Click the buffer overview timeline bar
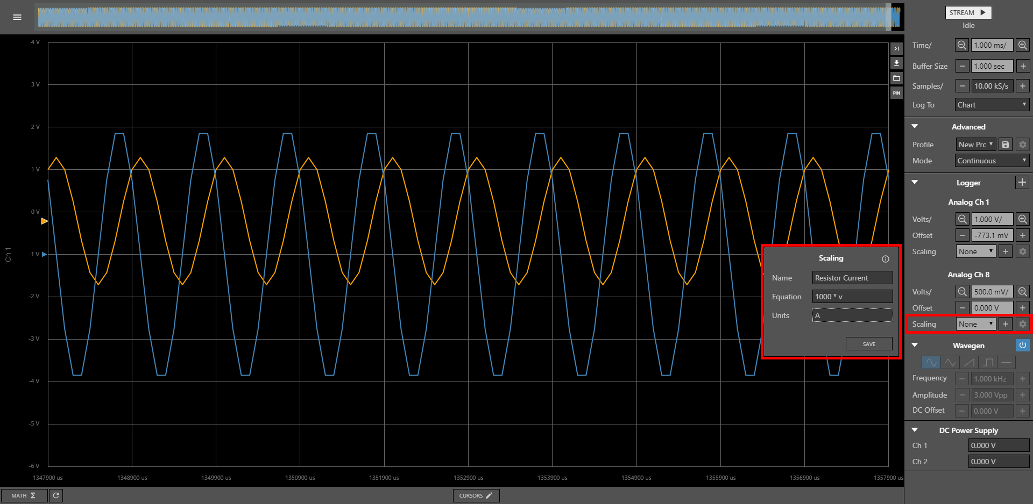 pos(469,17)
